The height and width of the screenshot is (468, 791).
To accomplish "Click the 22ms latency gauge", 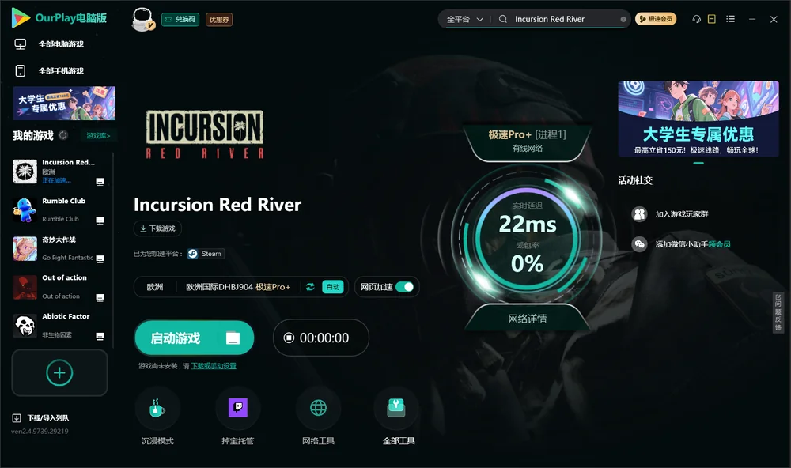I will click(x=527, y=225).
